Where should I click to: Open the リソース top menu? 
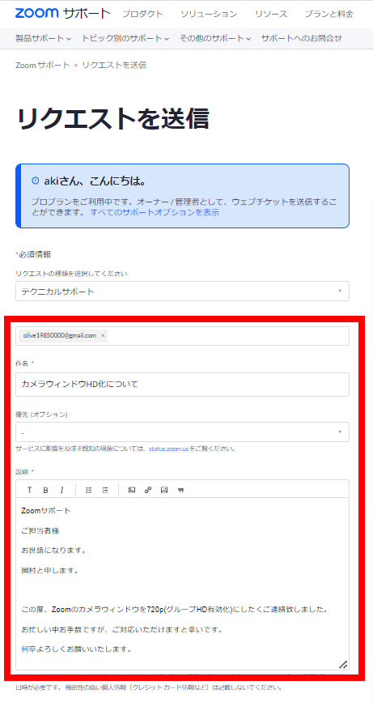tap(271, 14)
